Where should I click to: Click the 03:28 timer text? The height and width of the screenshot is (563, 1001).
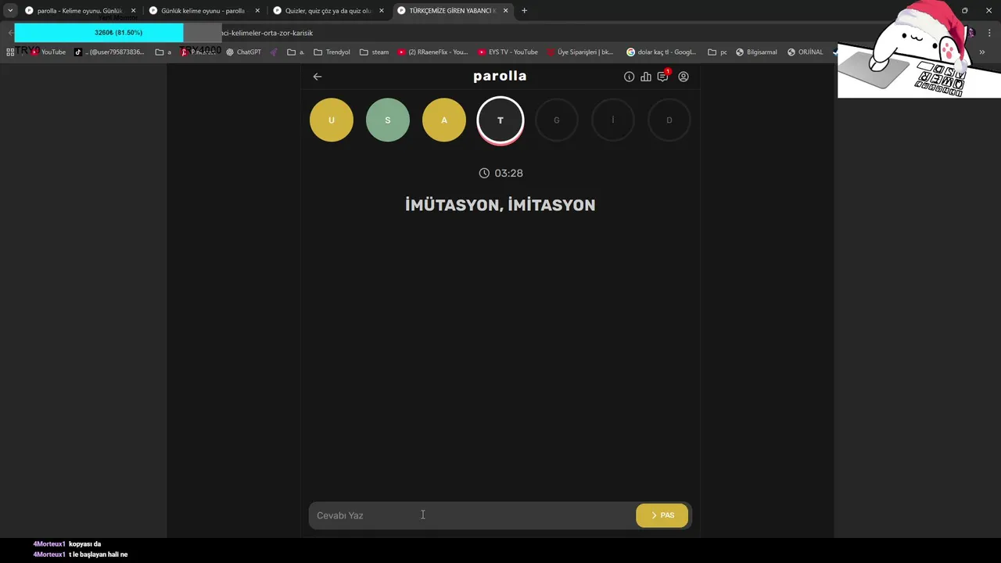click(508, 173)
